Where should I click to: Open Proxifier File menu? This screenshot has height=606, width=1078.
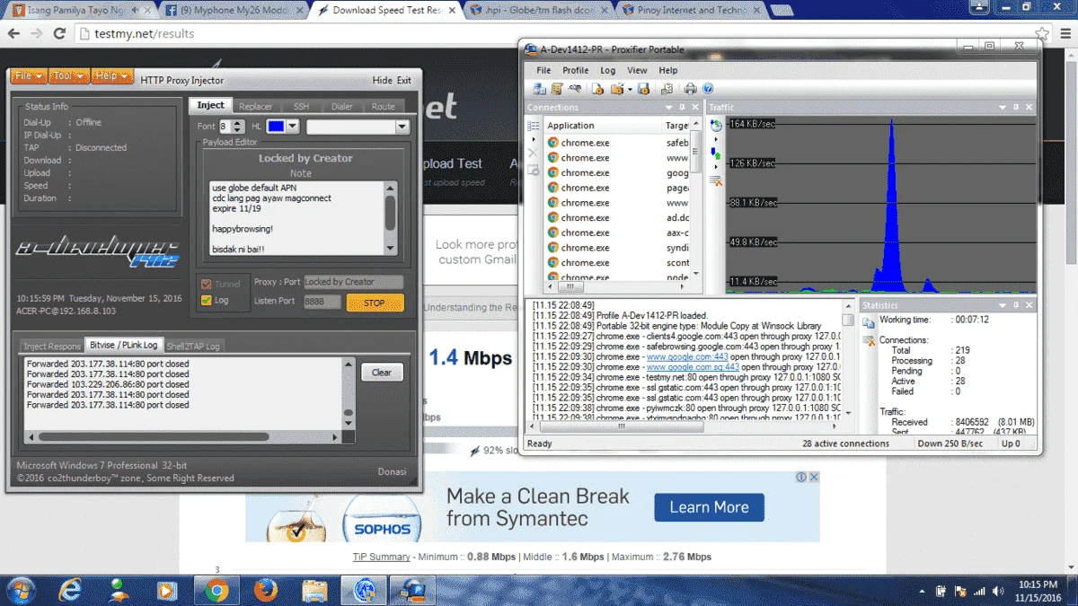pos(543,70)
